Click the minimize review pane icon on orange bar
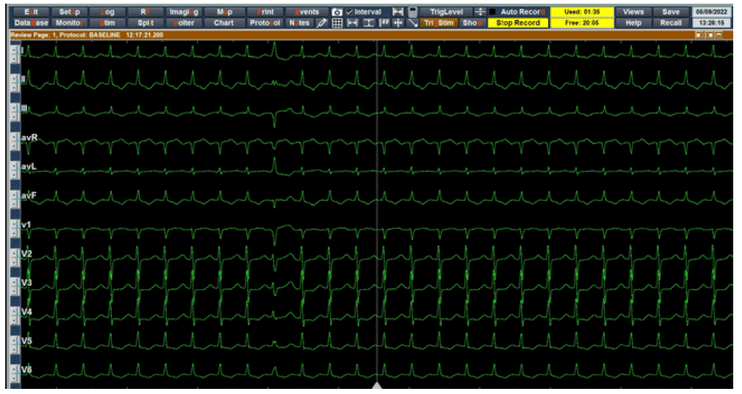Image resolution: width=742 pixels, height=394 pixels. click(719, 35)
